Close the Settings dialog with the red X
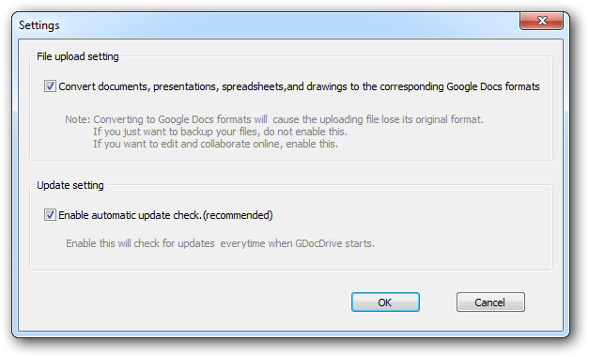 point(542,21)
